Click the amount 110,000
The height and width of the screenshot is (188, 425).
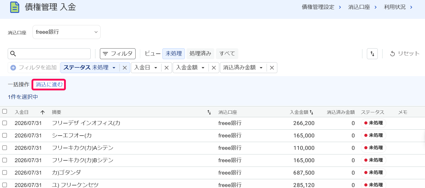click(304, 148)
